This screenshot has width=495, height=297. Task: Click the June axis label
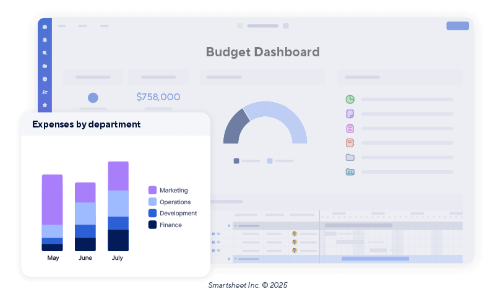(85, 258)
